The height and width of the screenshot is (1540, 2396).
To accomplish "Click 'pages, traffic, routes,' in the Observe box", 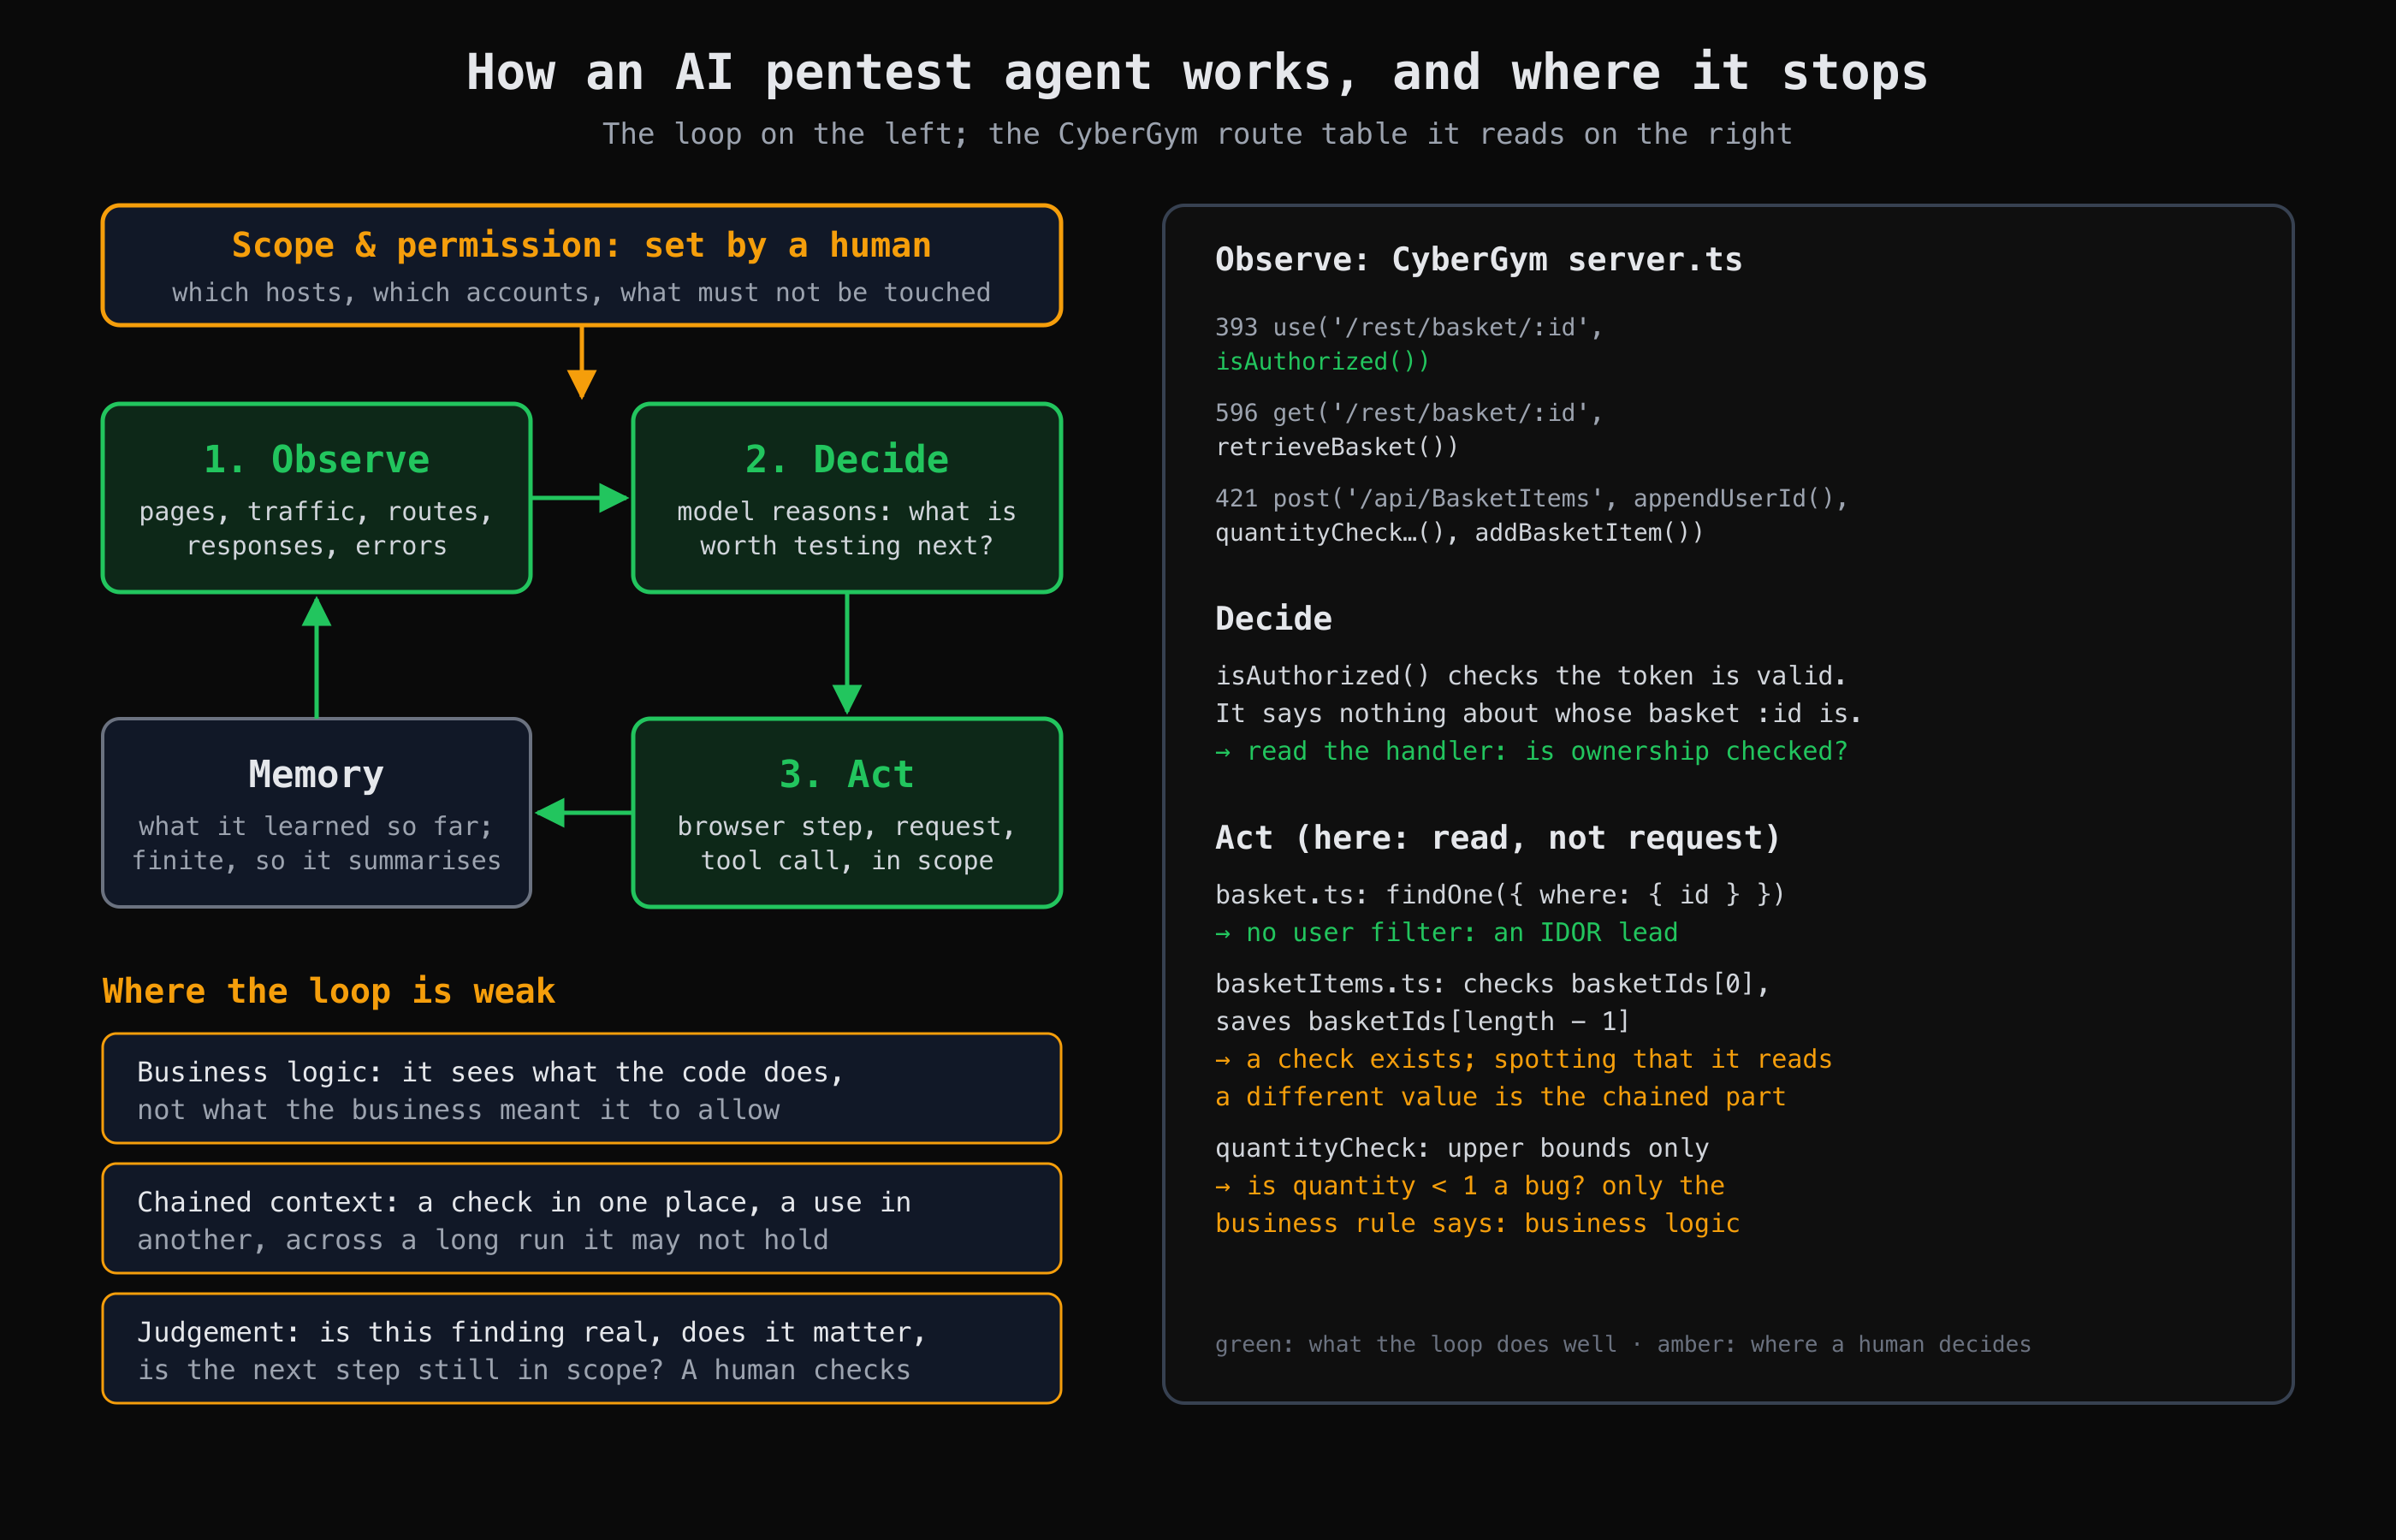I will coord(317,511).
